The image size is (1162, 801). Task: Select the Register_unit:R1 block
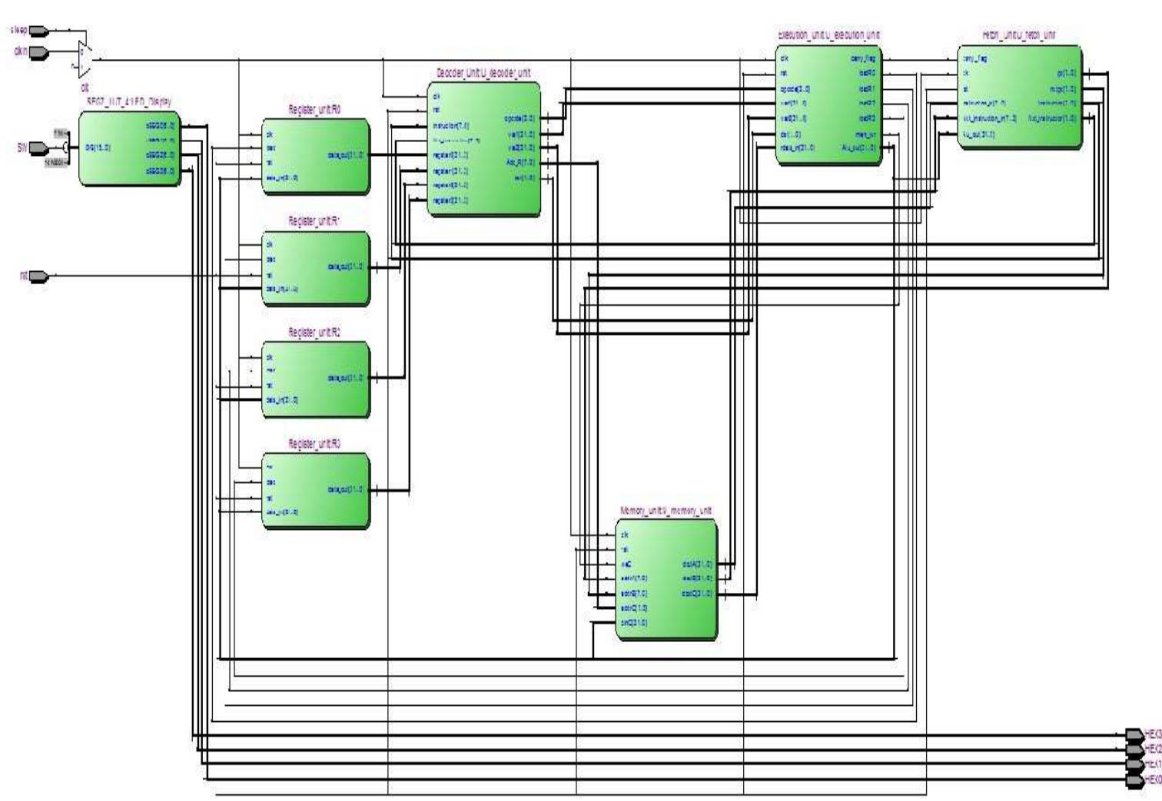315,268
